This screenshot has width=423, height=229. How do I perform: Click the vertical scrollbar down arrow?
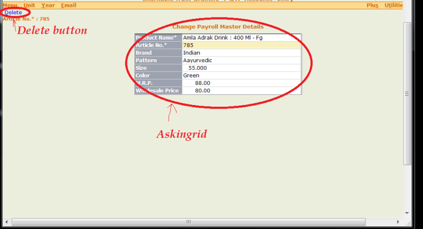[x=407, y=213]
